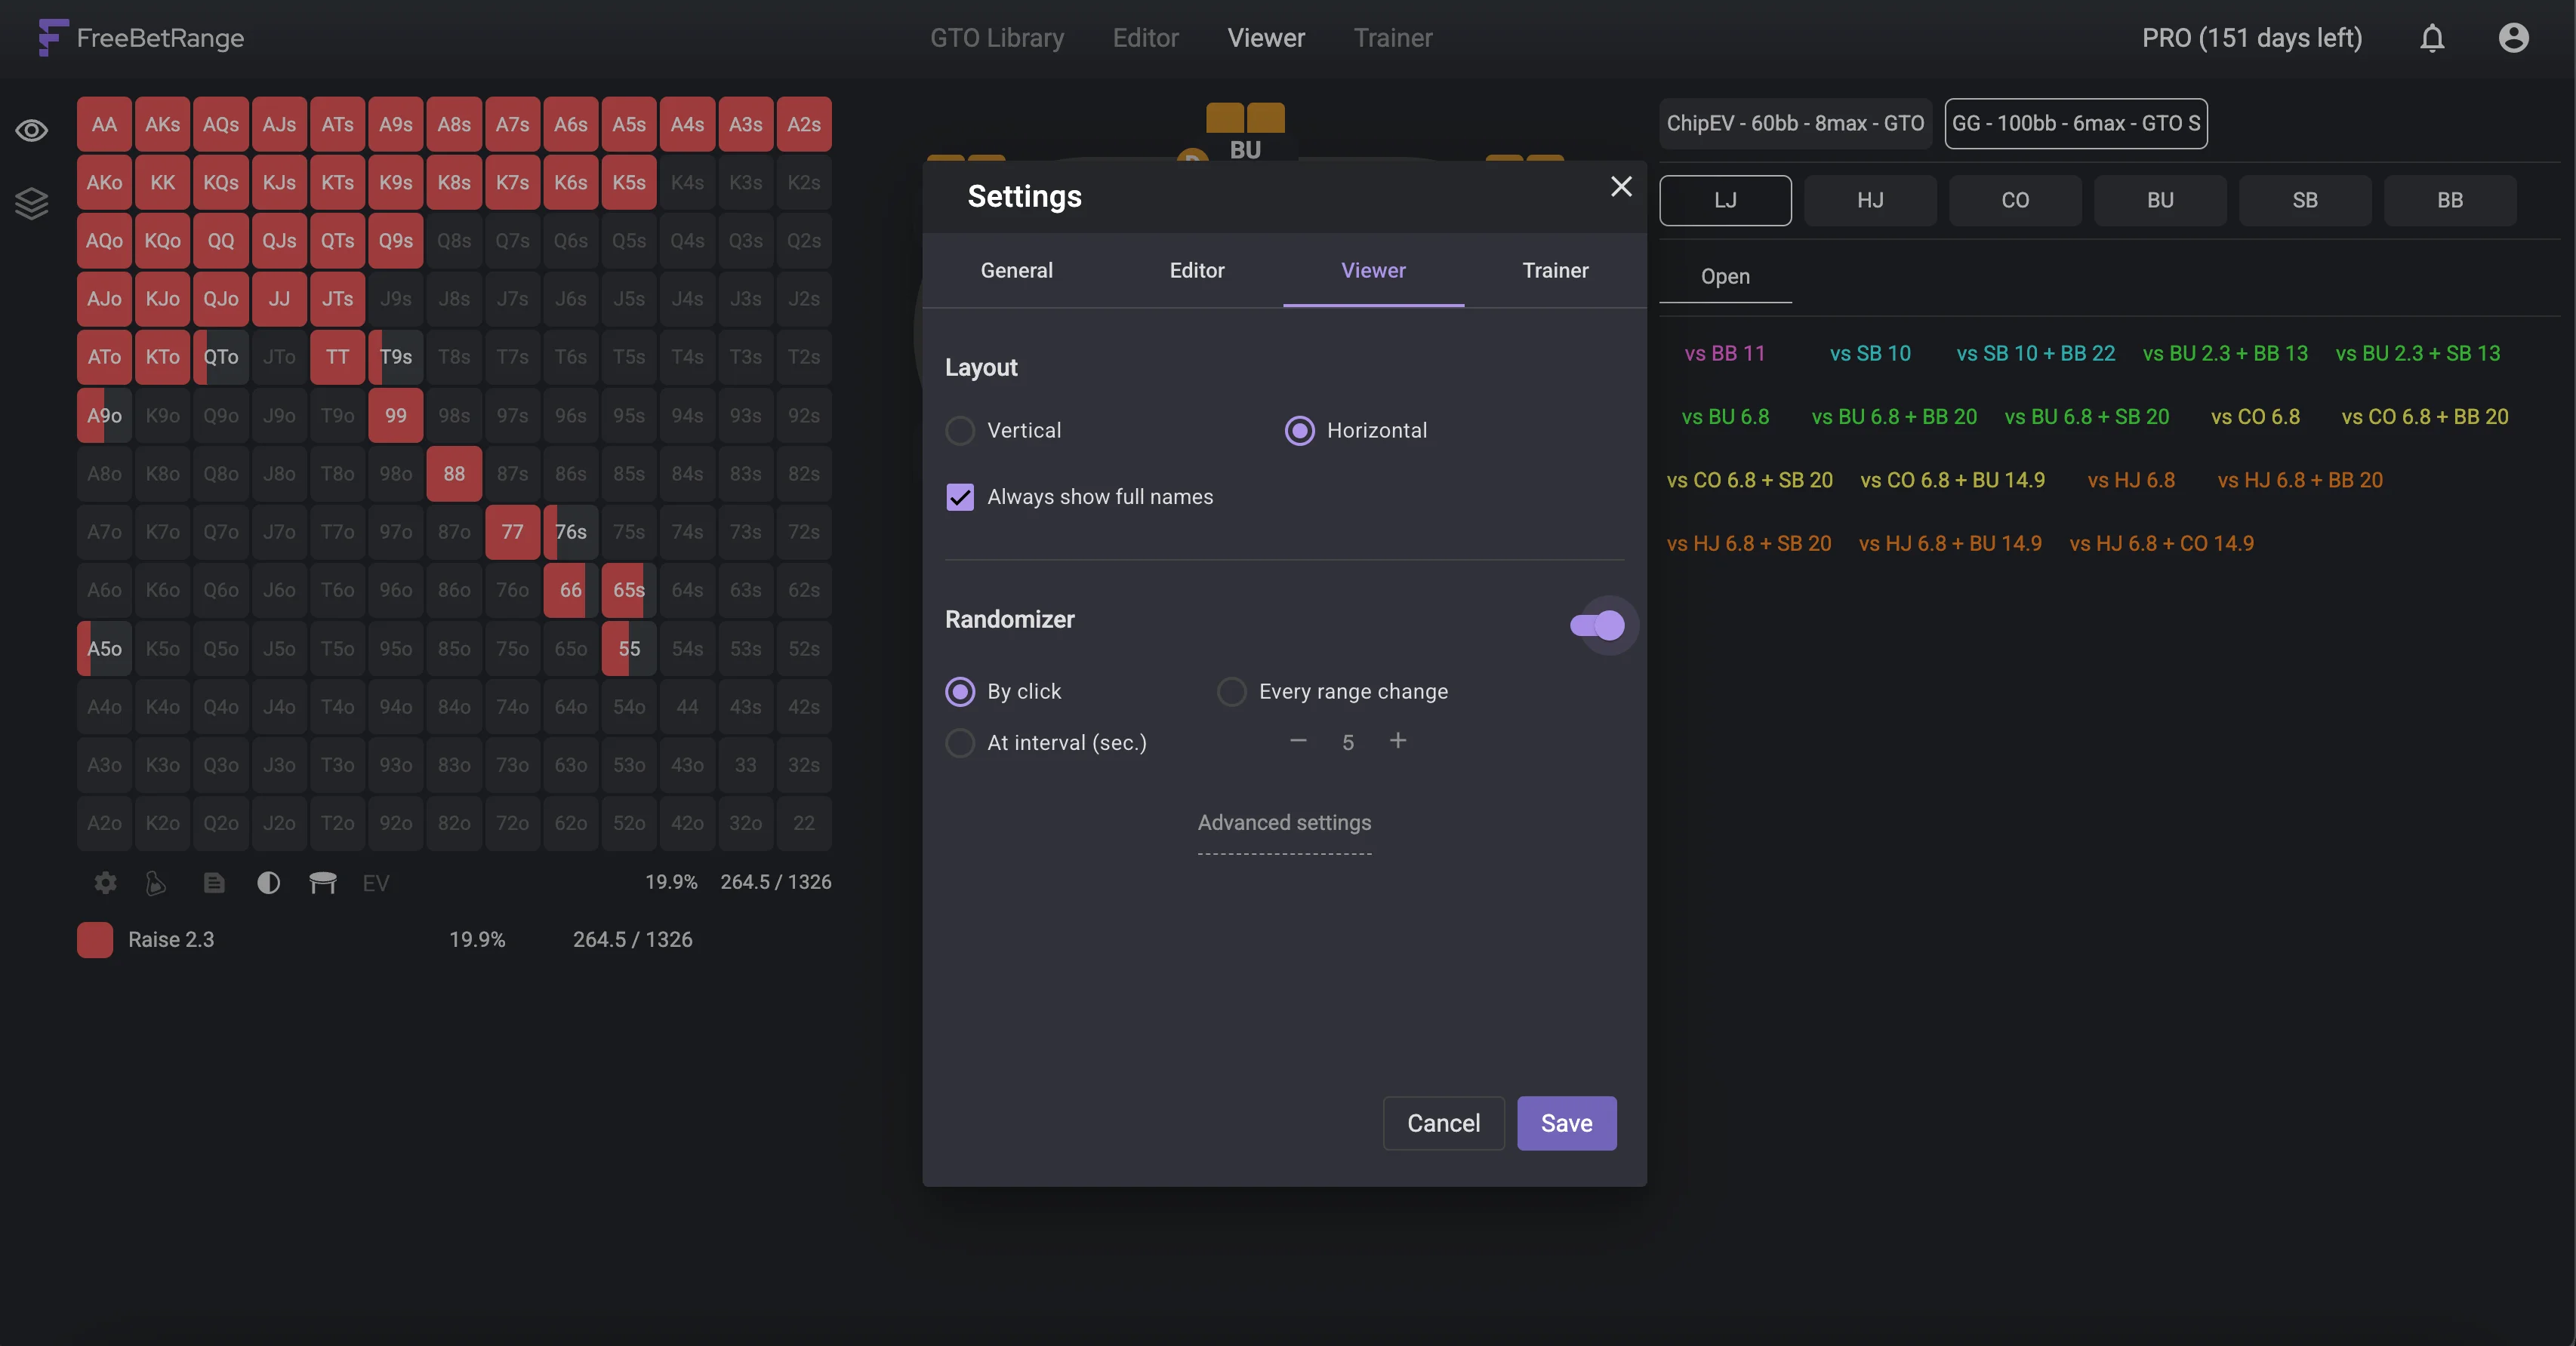
Task: Uncheck Always show full names
Action: (x=960, y=496)
